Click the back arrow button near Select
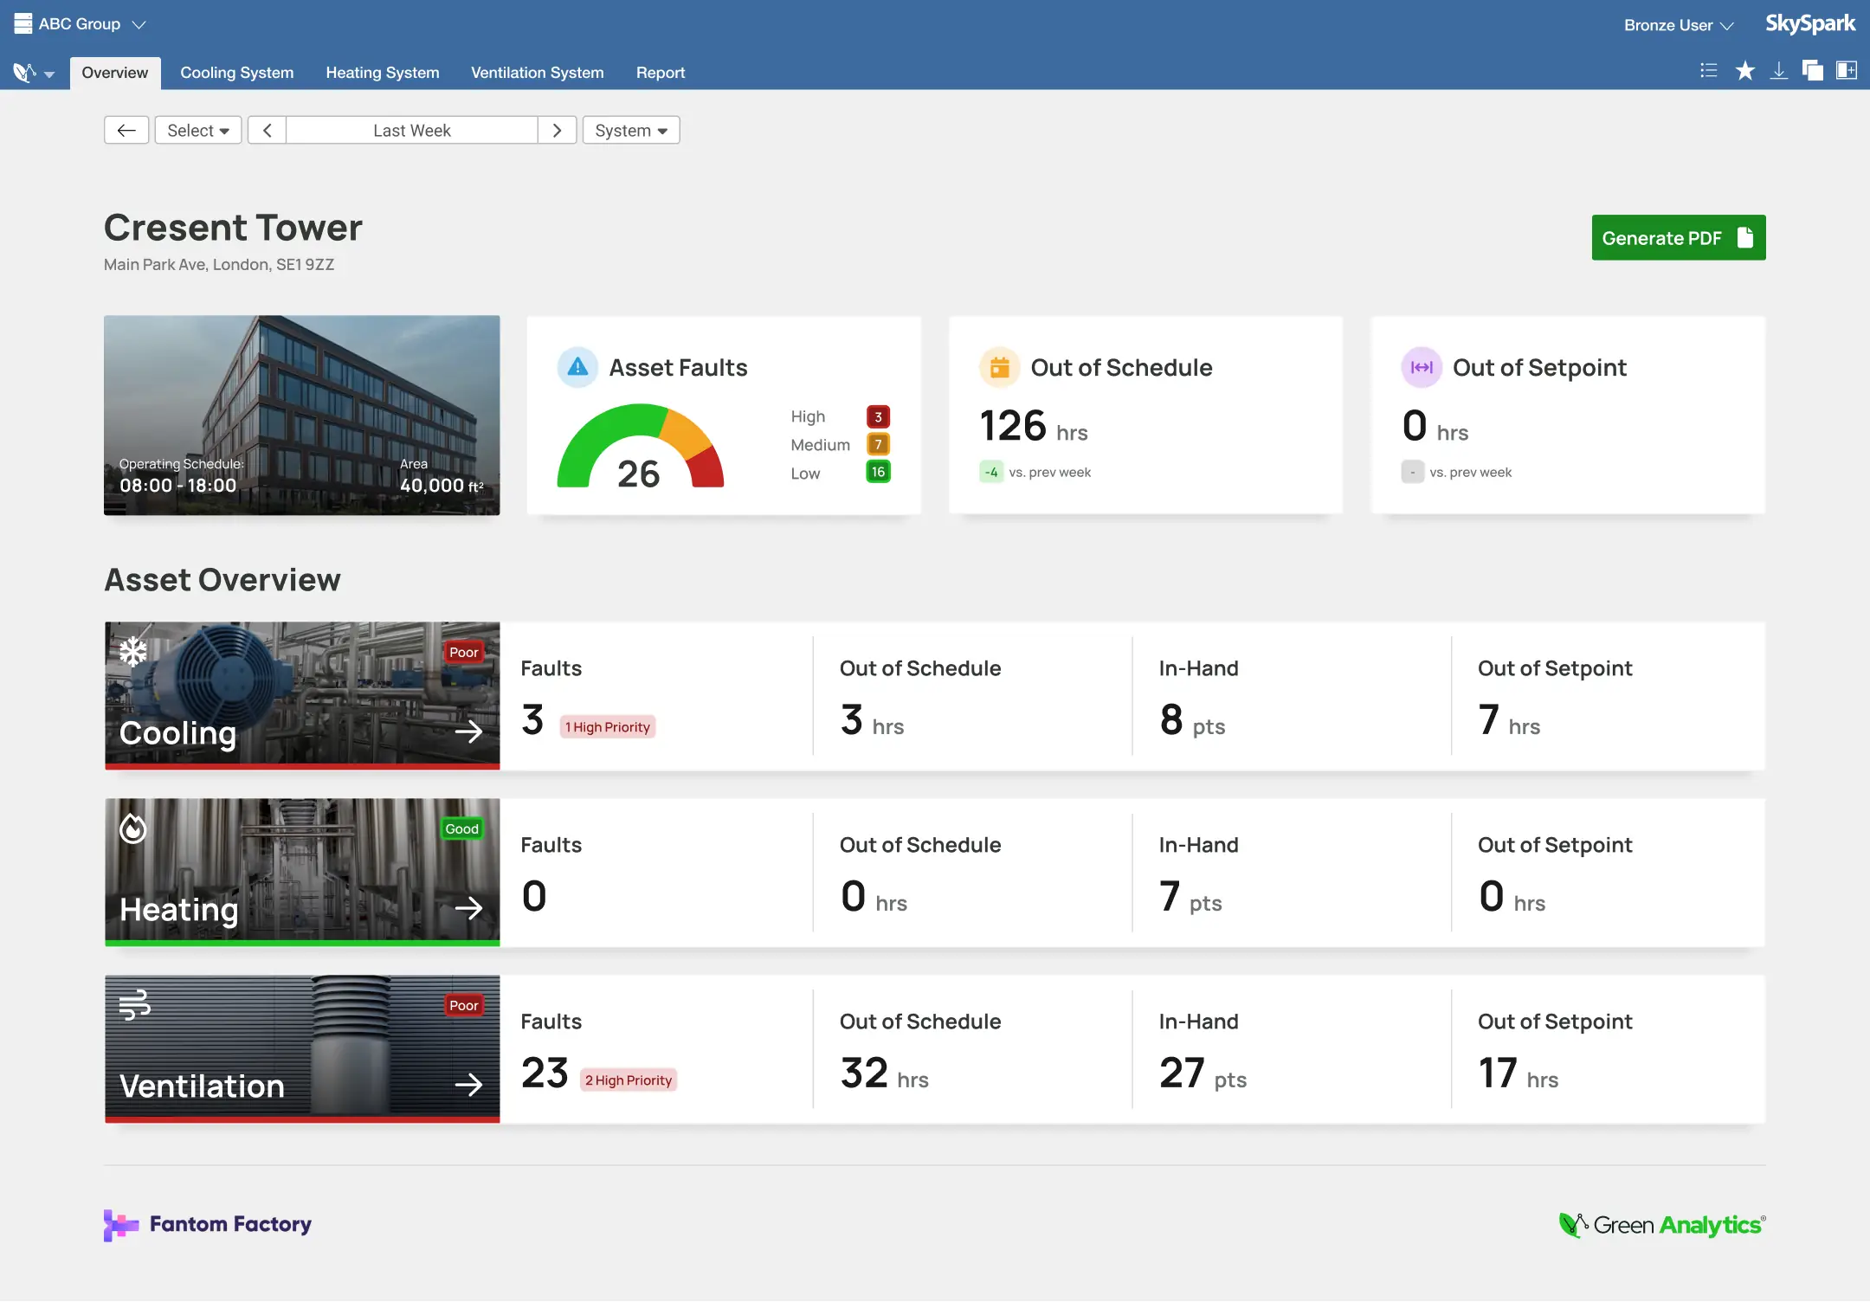Image resolution: width=1870 pixels, height=1302 pixels. coord(126,130)
